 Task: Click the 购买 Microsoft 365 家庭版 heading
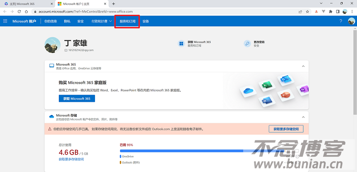coord(83,83)
